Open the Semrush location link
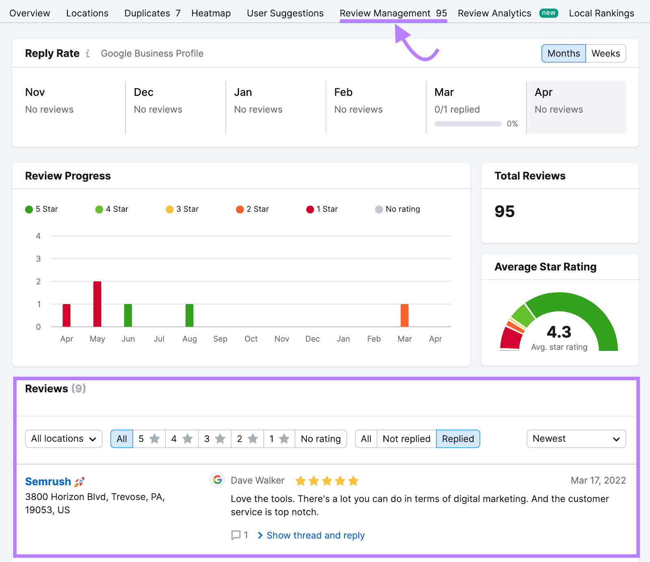The width and height of the screenshot is (650, 562). click(x=48, y=481)
